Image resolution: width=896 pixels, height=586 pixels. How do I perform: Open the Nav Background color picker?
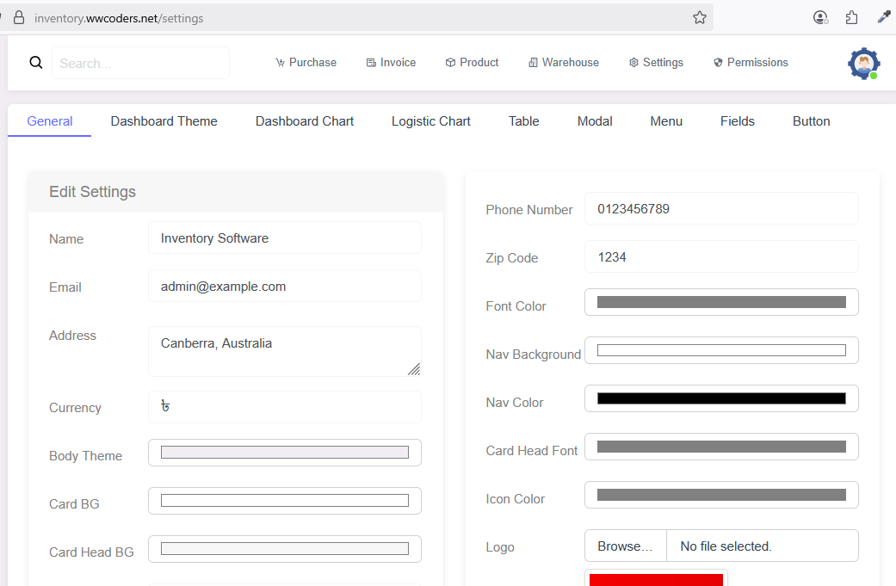click(x=721, y=350)
